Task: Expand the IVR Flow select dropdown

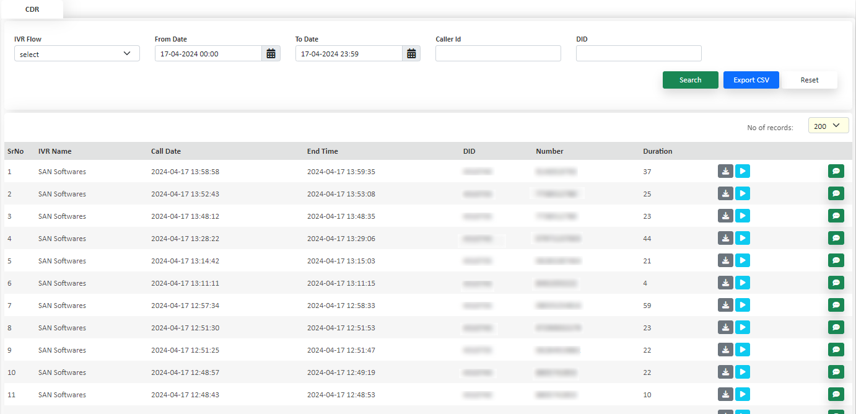Action: click(77, 54)
